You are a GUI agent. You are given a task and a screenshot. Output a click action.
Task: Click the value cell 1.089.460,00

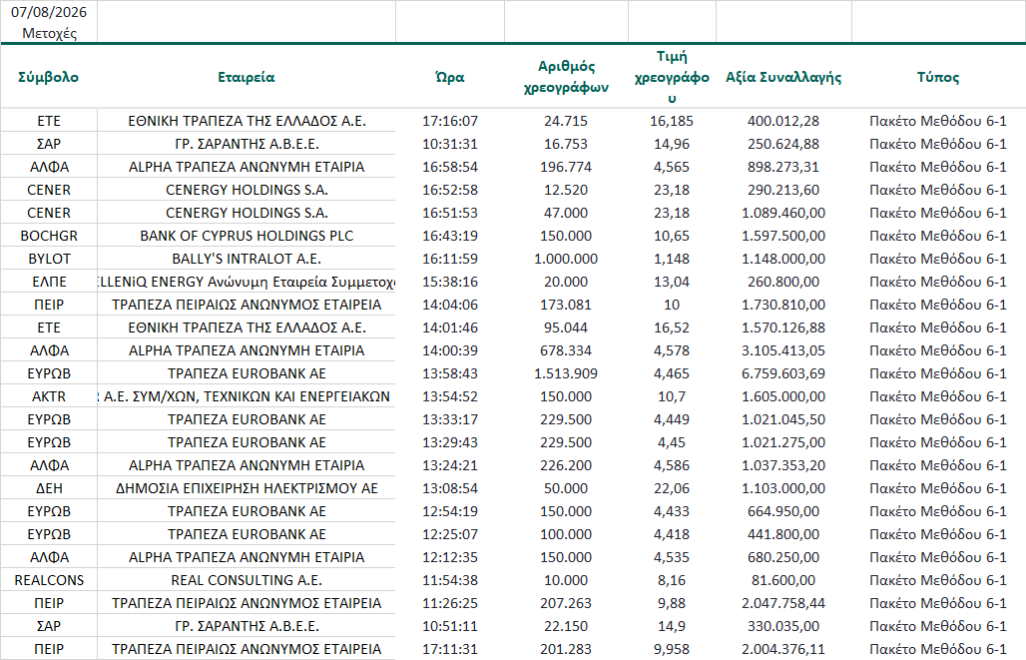pos(783,213)
